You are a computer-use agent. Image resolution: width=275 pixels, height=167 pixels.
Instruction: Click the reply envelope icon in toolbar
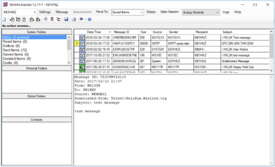click(12, 19)
